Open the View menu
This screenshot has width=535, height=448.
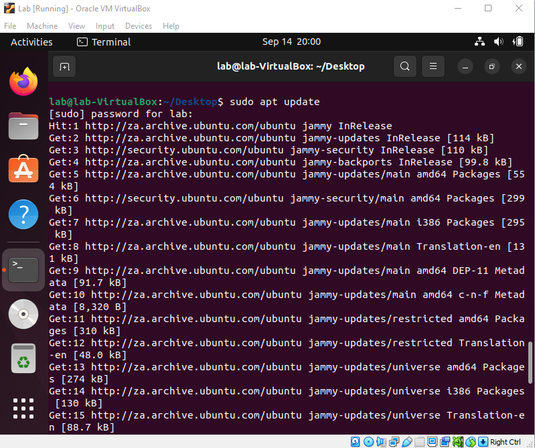click(76, 26)
